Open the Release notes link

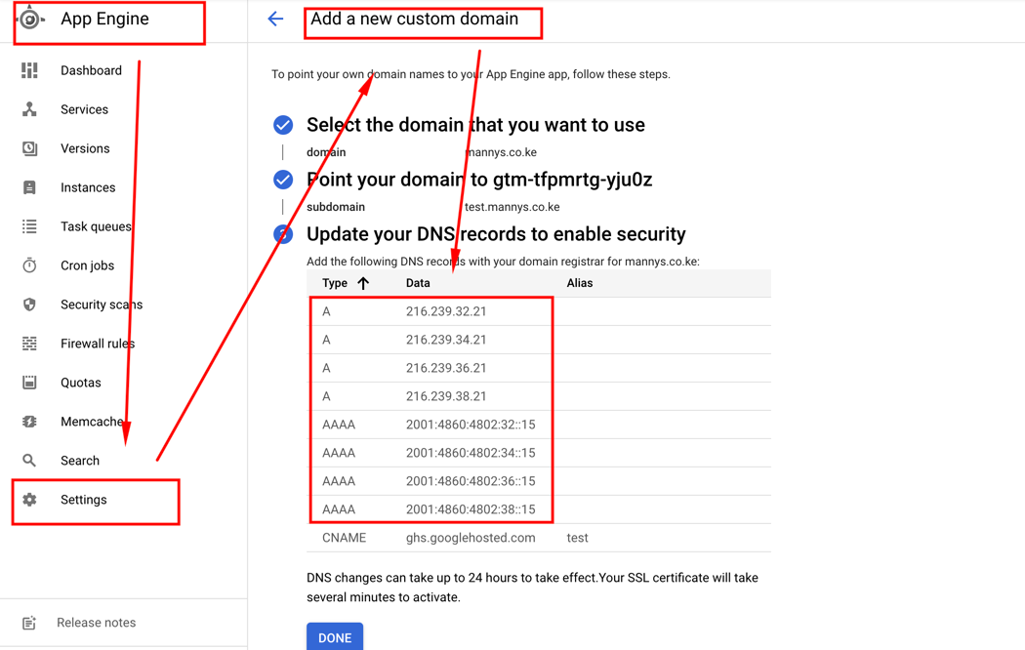coord(96,623)
